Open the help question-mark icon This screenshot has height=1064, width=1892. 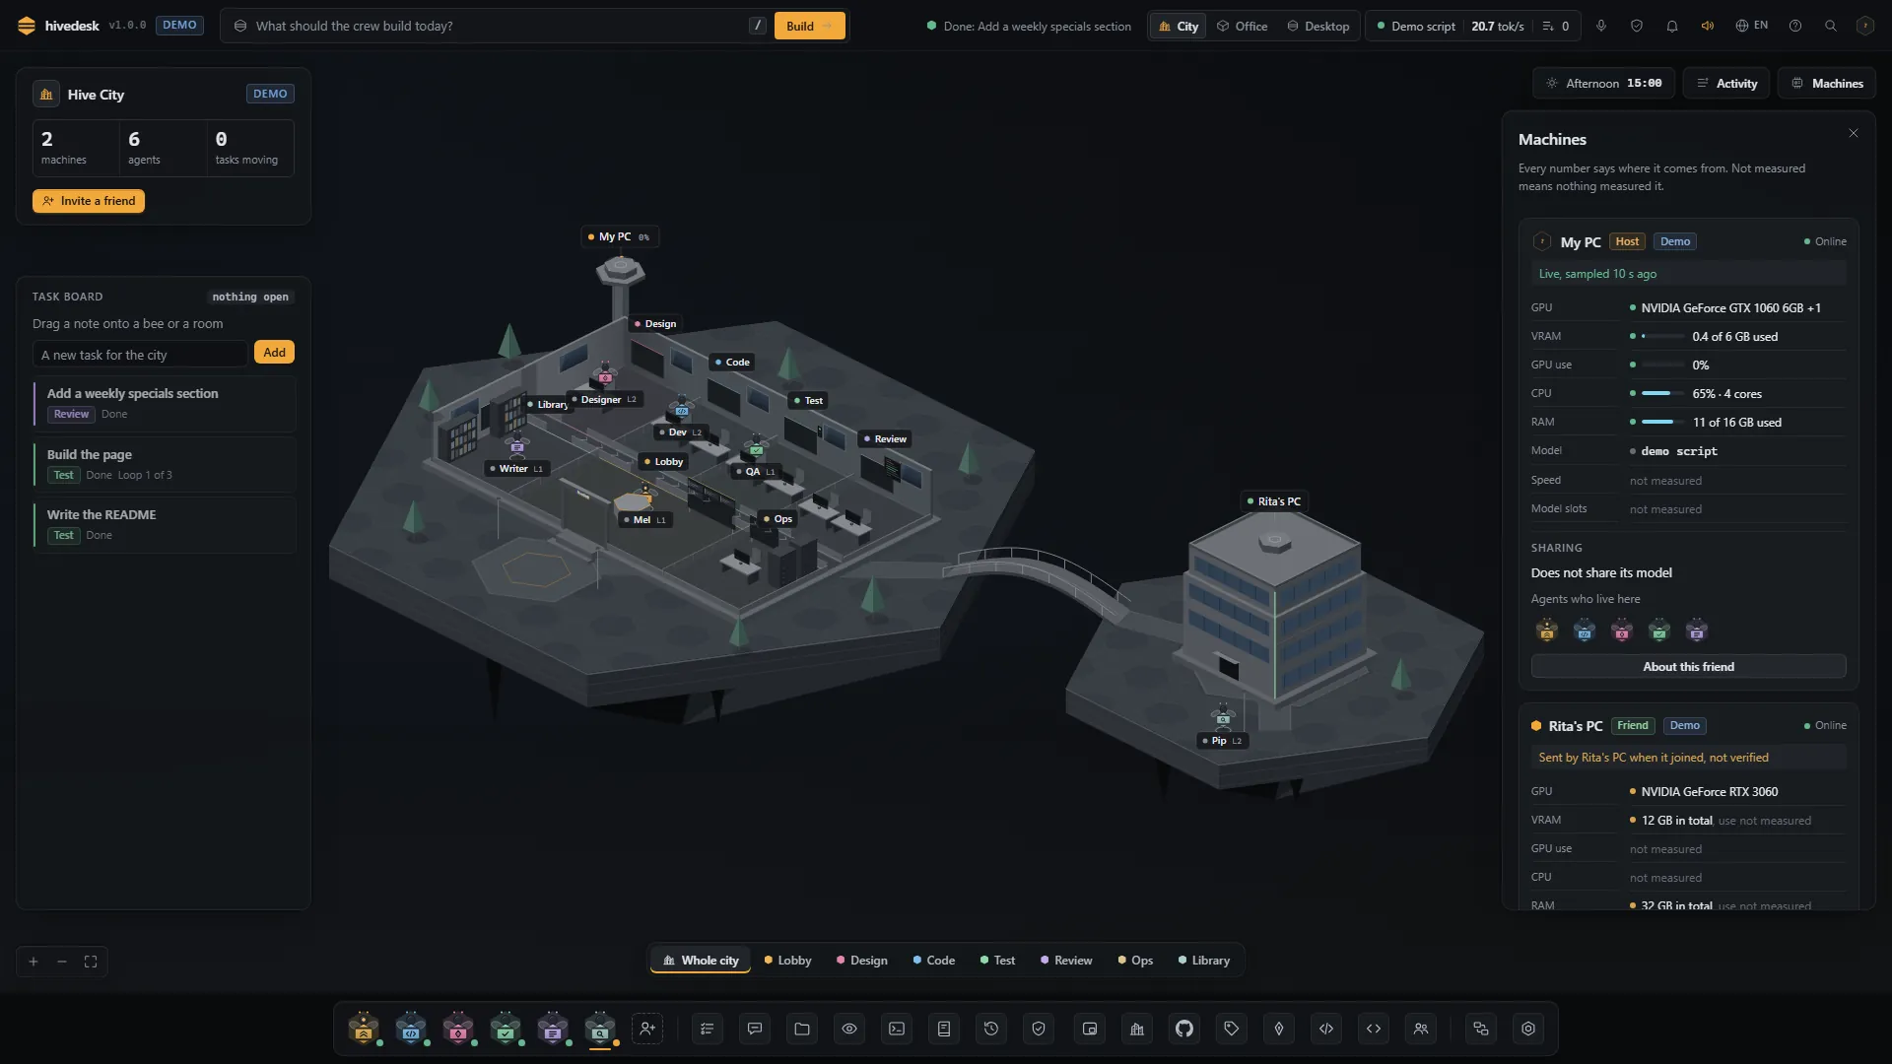click(x=1795, y=26)
